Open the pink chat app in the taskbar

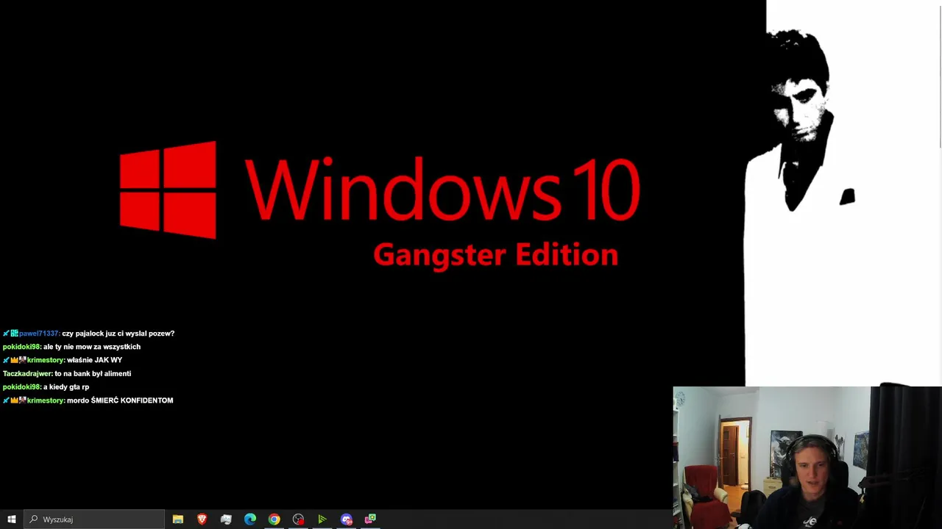[370, 519]
